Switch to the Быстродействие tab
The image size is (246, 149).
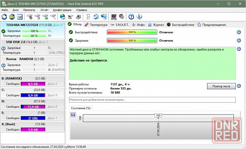tap(181, 25)
